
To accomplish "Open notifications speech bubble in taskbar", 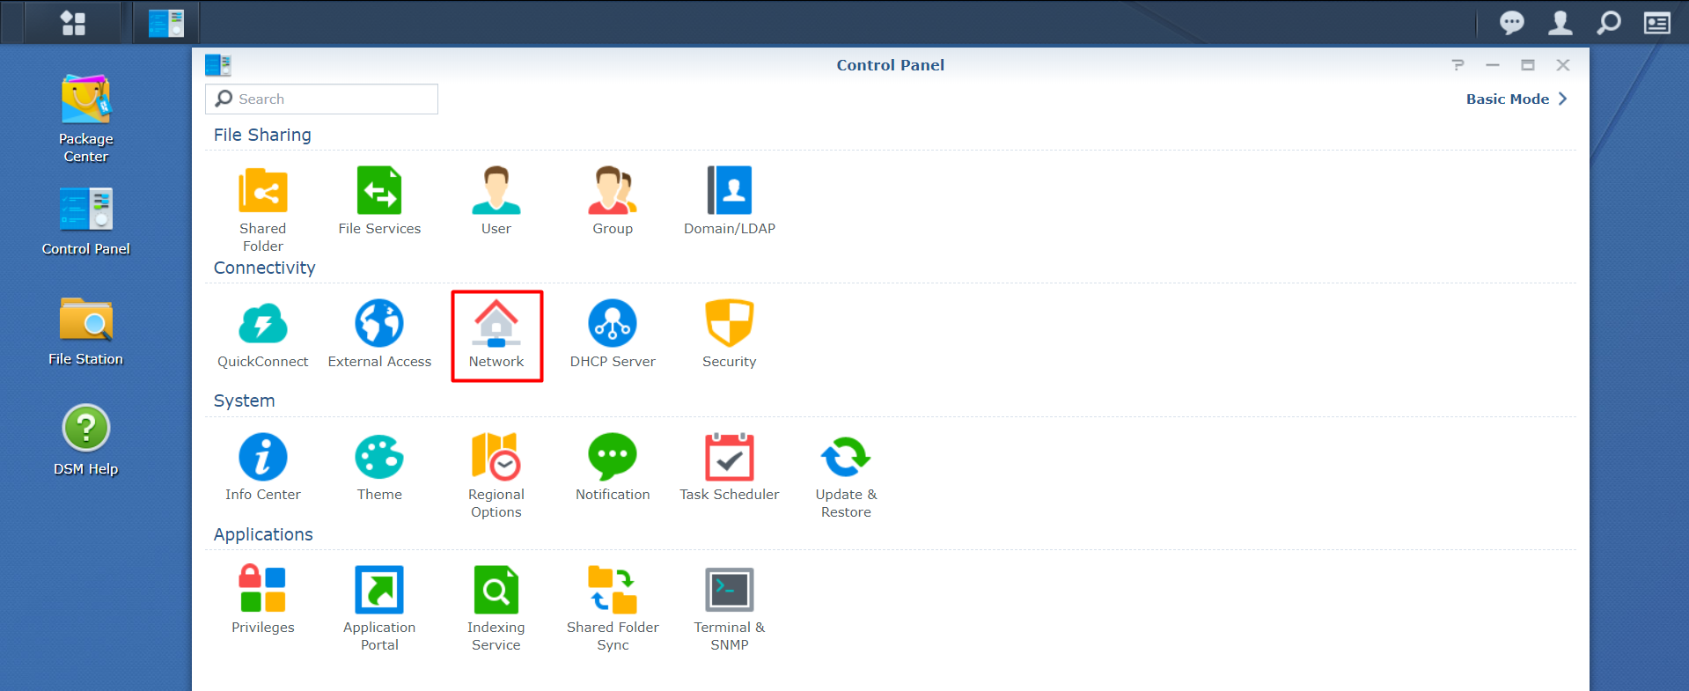I will 1511,23.
